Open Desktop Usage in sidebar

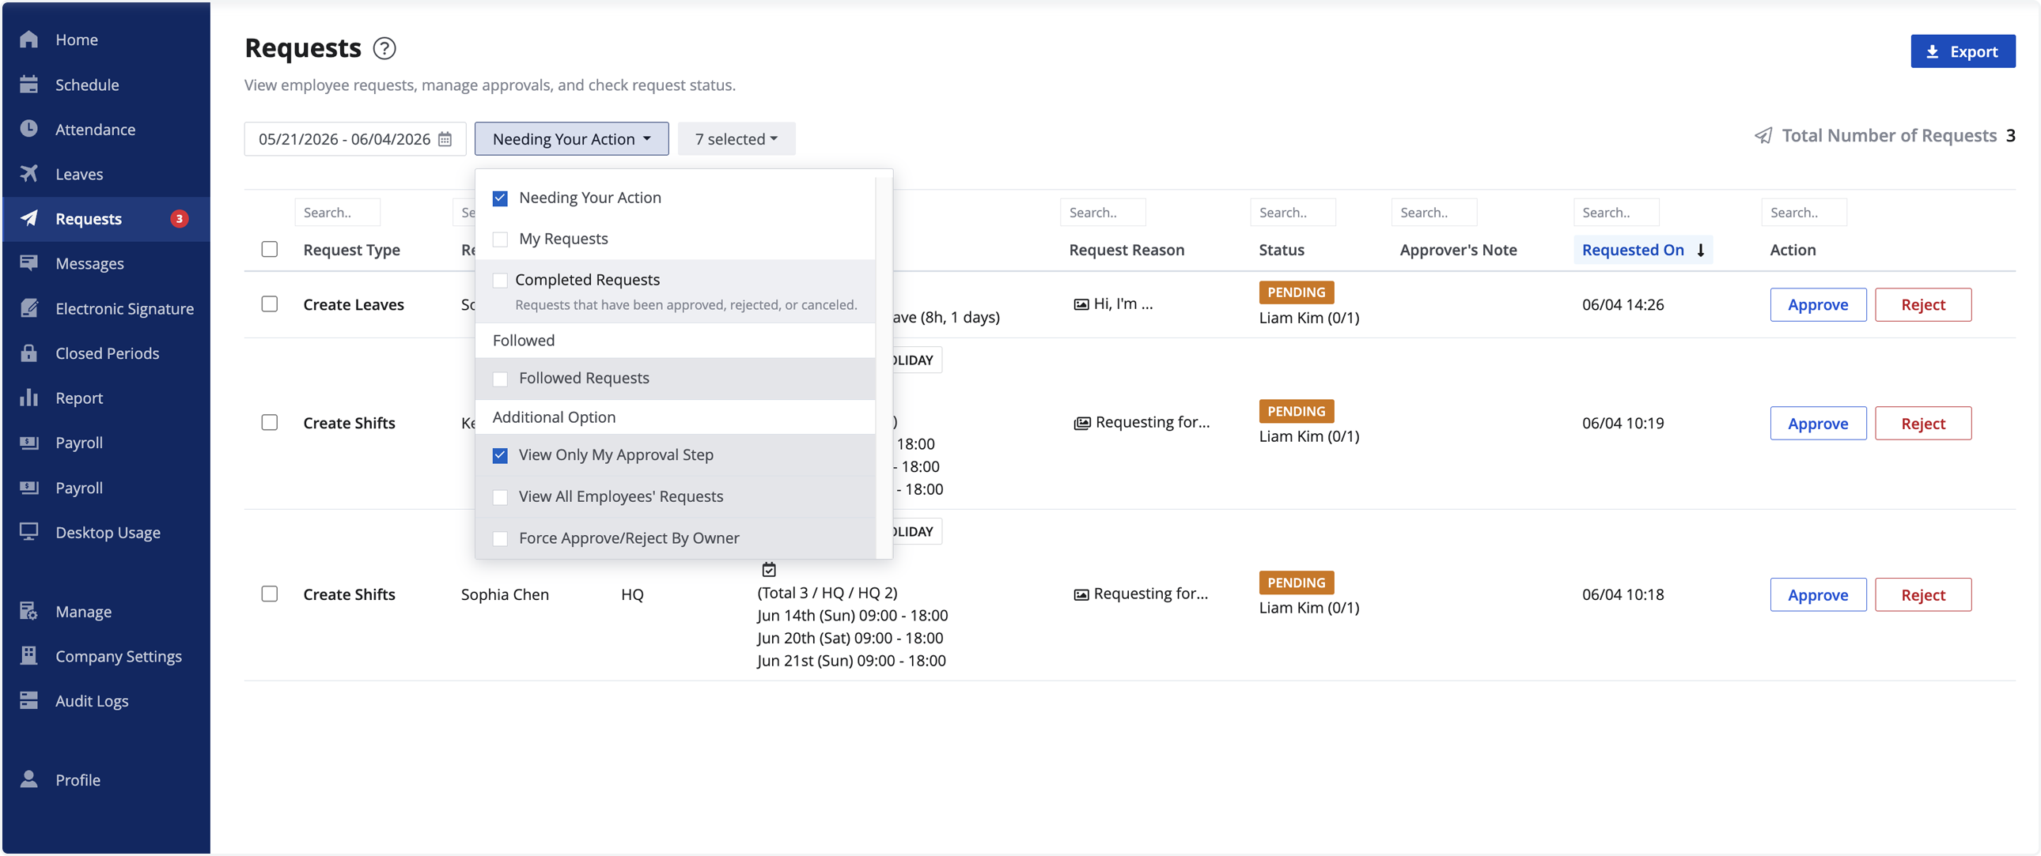click(x=108, y=531)
